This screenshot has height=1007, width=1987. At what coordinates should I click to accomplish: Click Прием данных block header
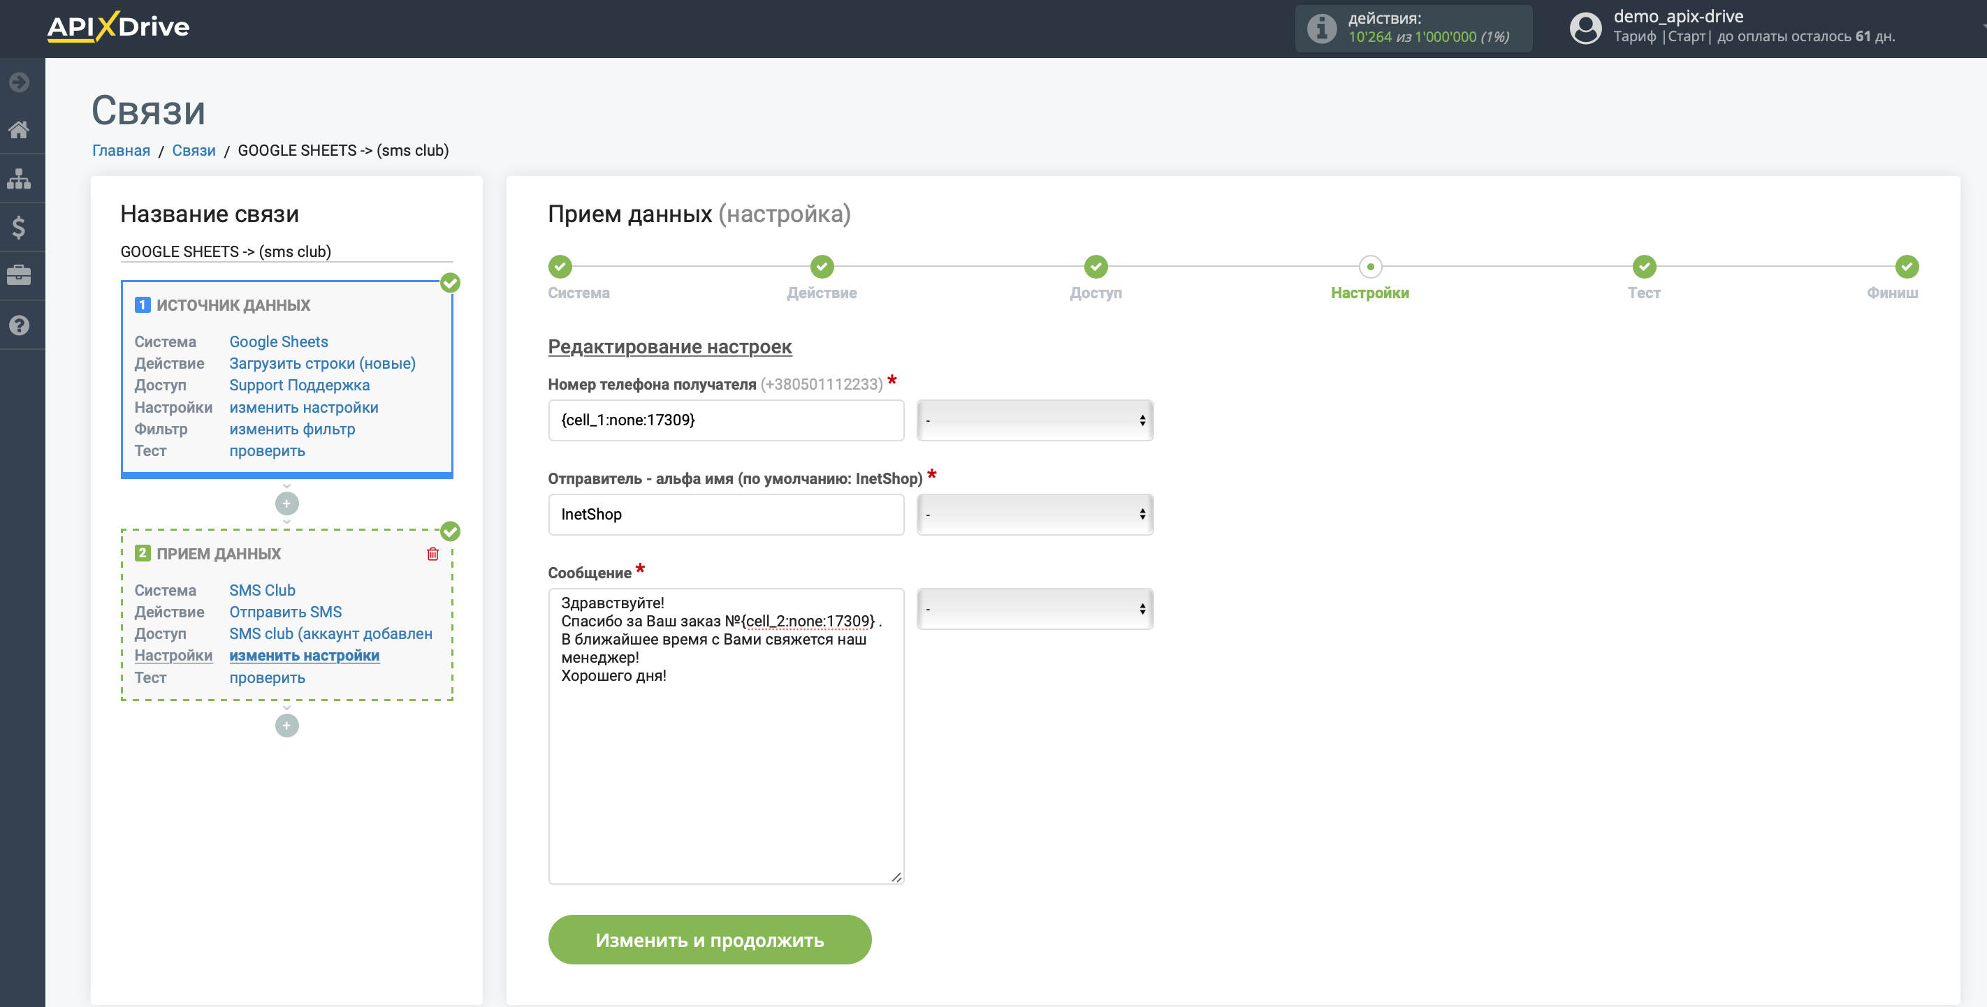click(x=218, y=554)
